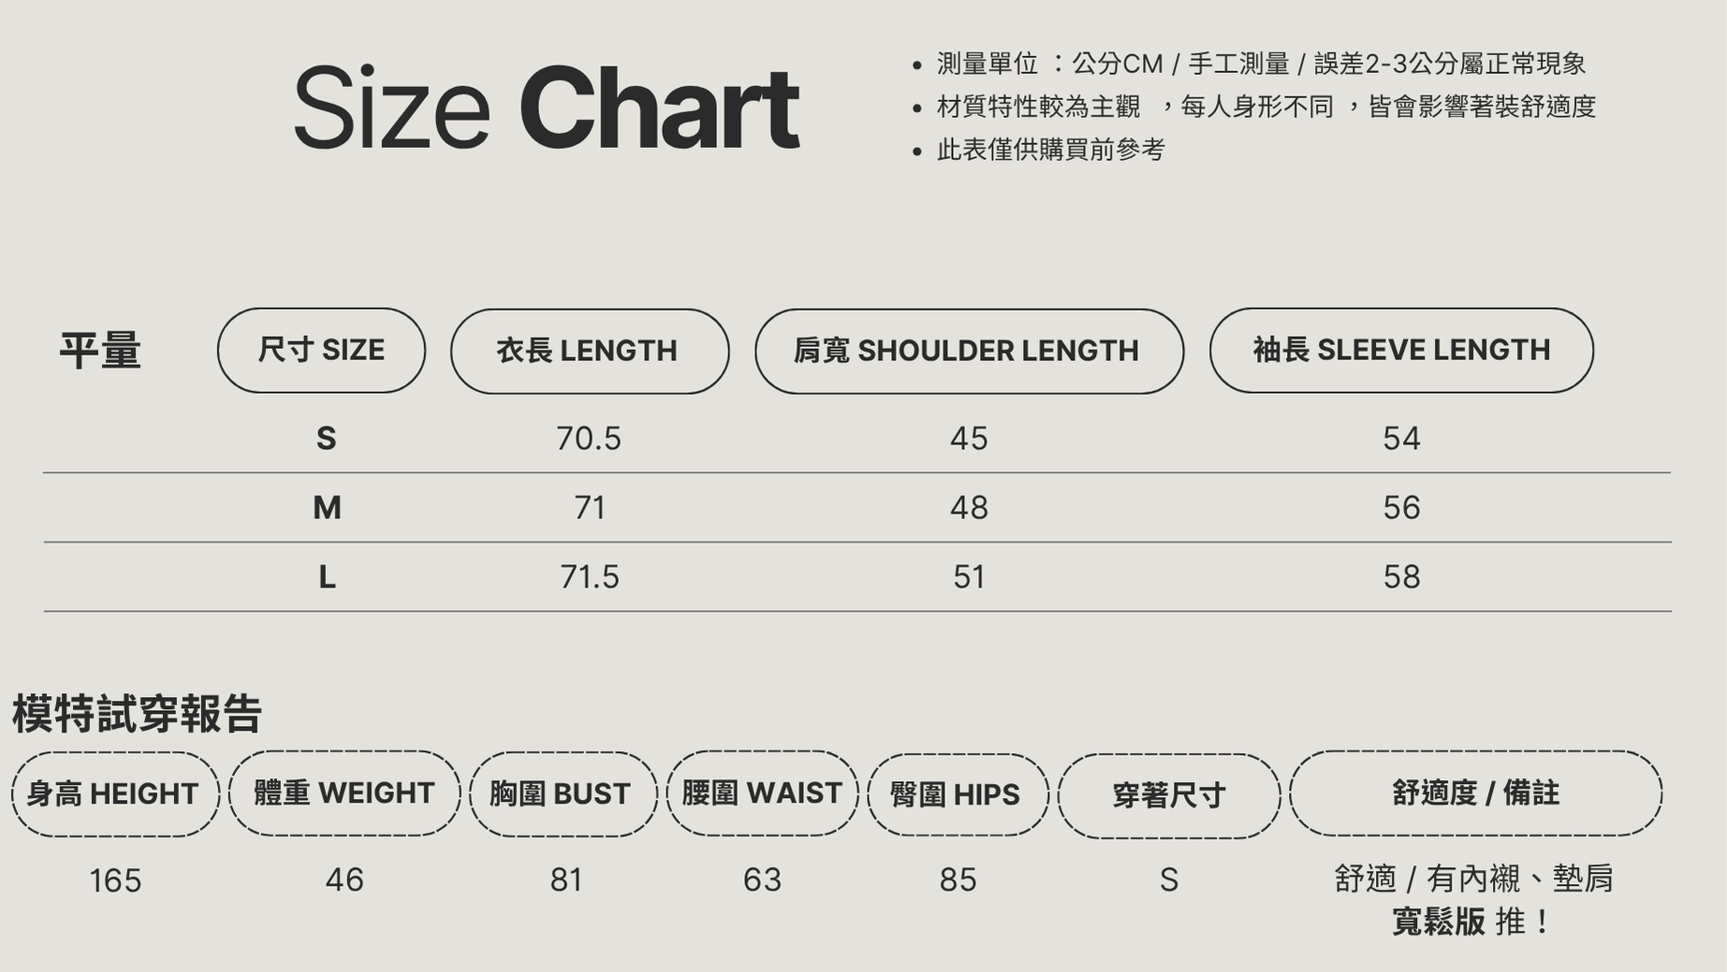This screenshot has width=1727, height=972.
Task: Click the 70.5 length value for S
Action: tap(589, 439)
